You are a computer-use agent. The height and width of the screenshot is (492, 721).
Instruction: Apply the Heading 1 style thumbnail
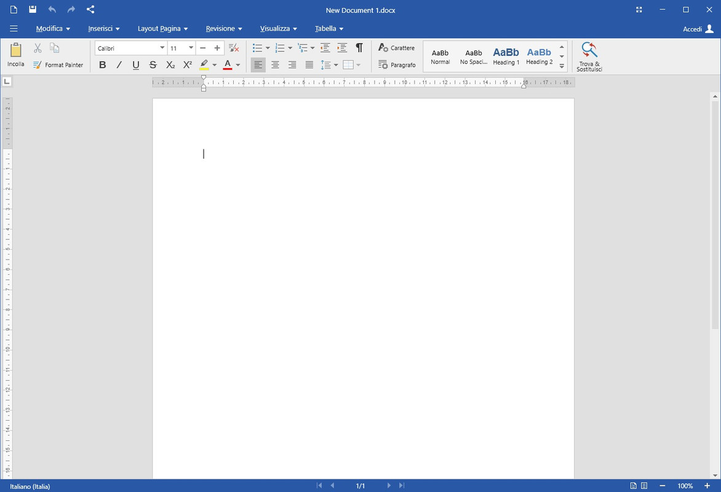coord(506,57)
